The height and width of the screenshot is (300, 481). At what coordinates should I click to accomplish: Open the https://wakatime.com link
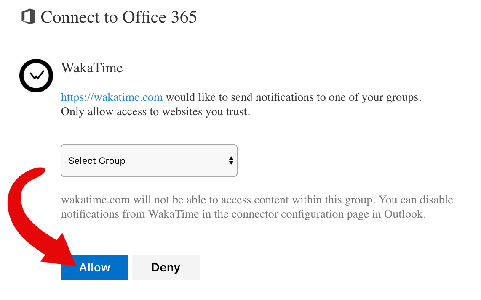coord(112,97)
